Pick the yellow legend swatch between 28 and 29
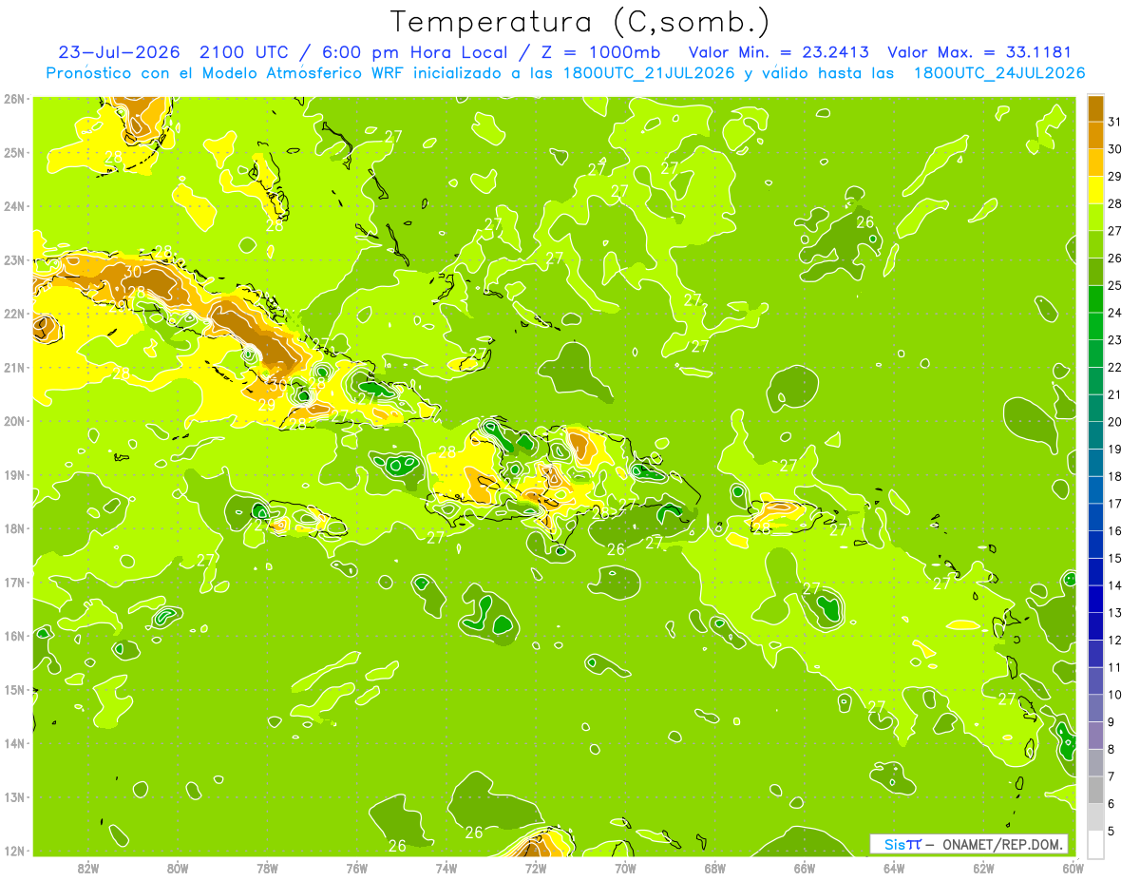 pyautogui.click(x=1095, y=189)
